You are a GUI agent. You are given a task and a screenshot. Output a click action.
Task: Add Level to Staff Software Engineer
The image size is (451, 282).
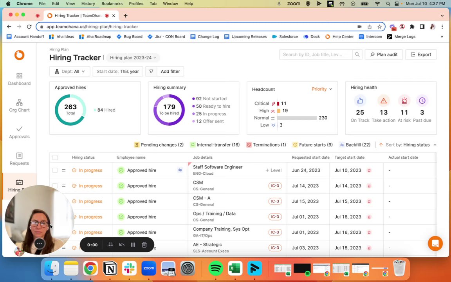point(274,170)
